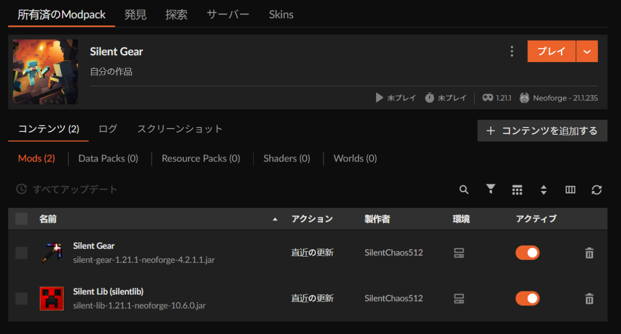Click the plus icon in コンテンツを追加する

490,131
